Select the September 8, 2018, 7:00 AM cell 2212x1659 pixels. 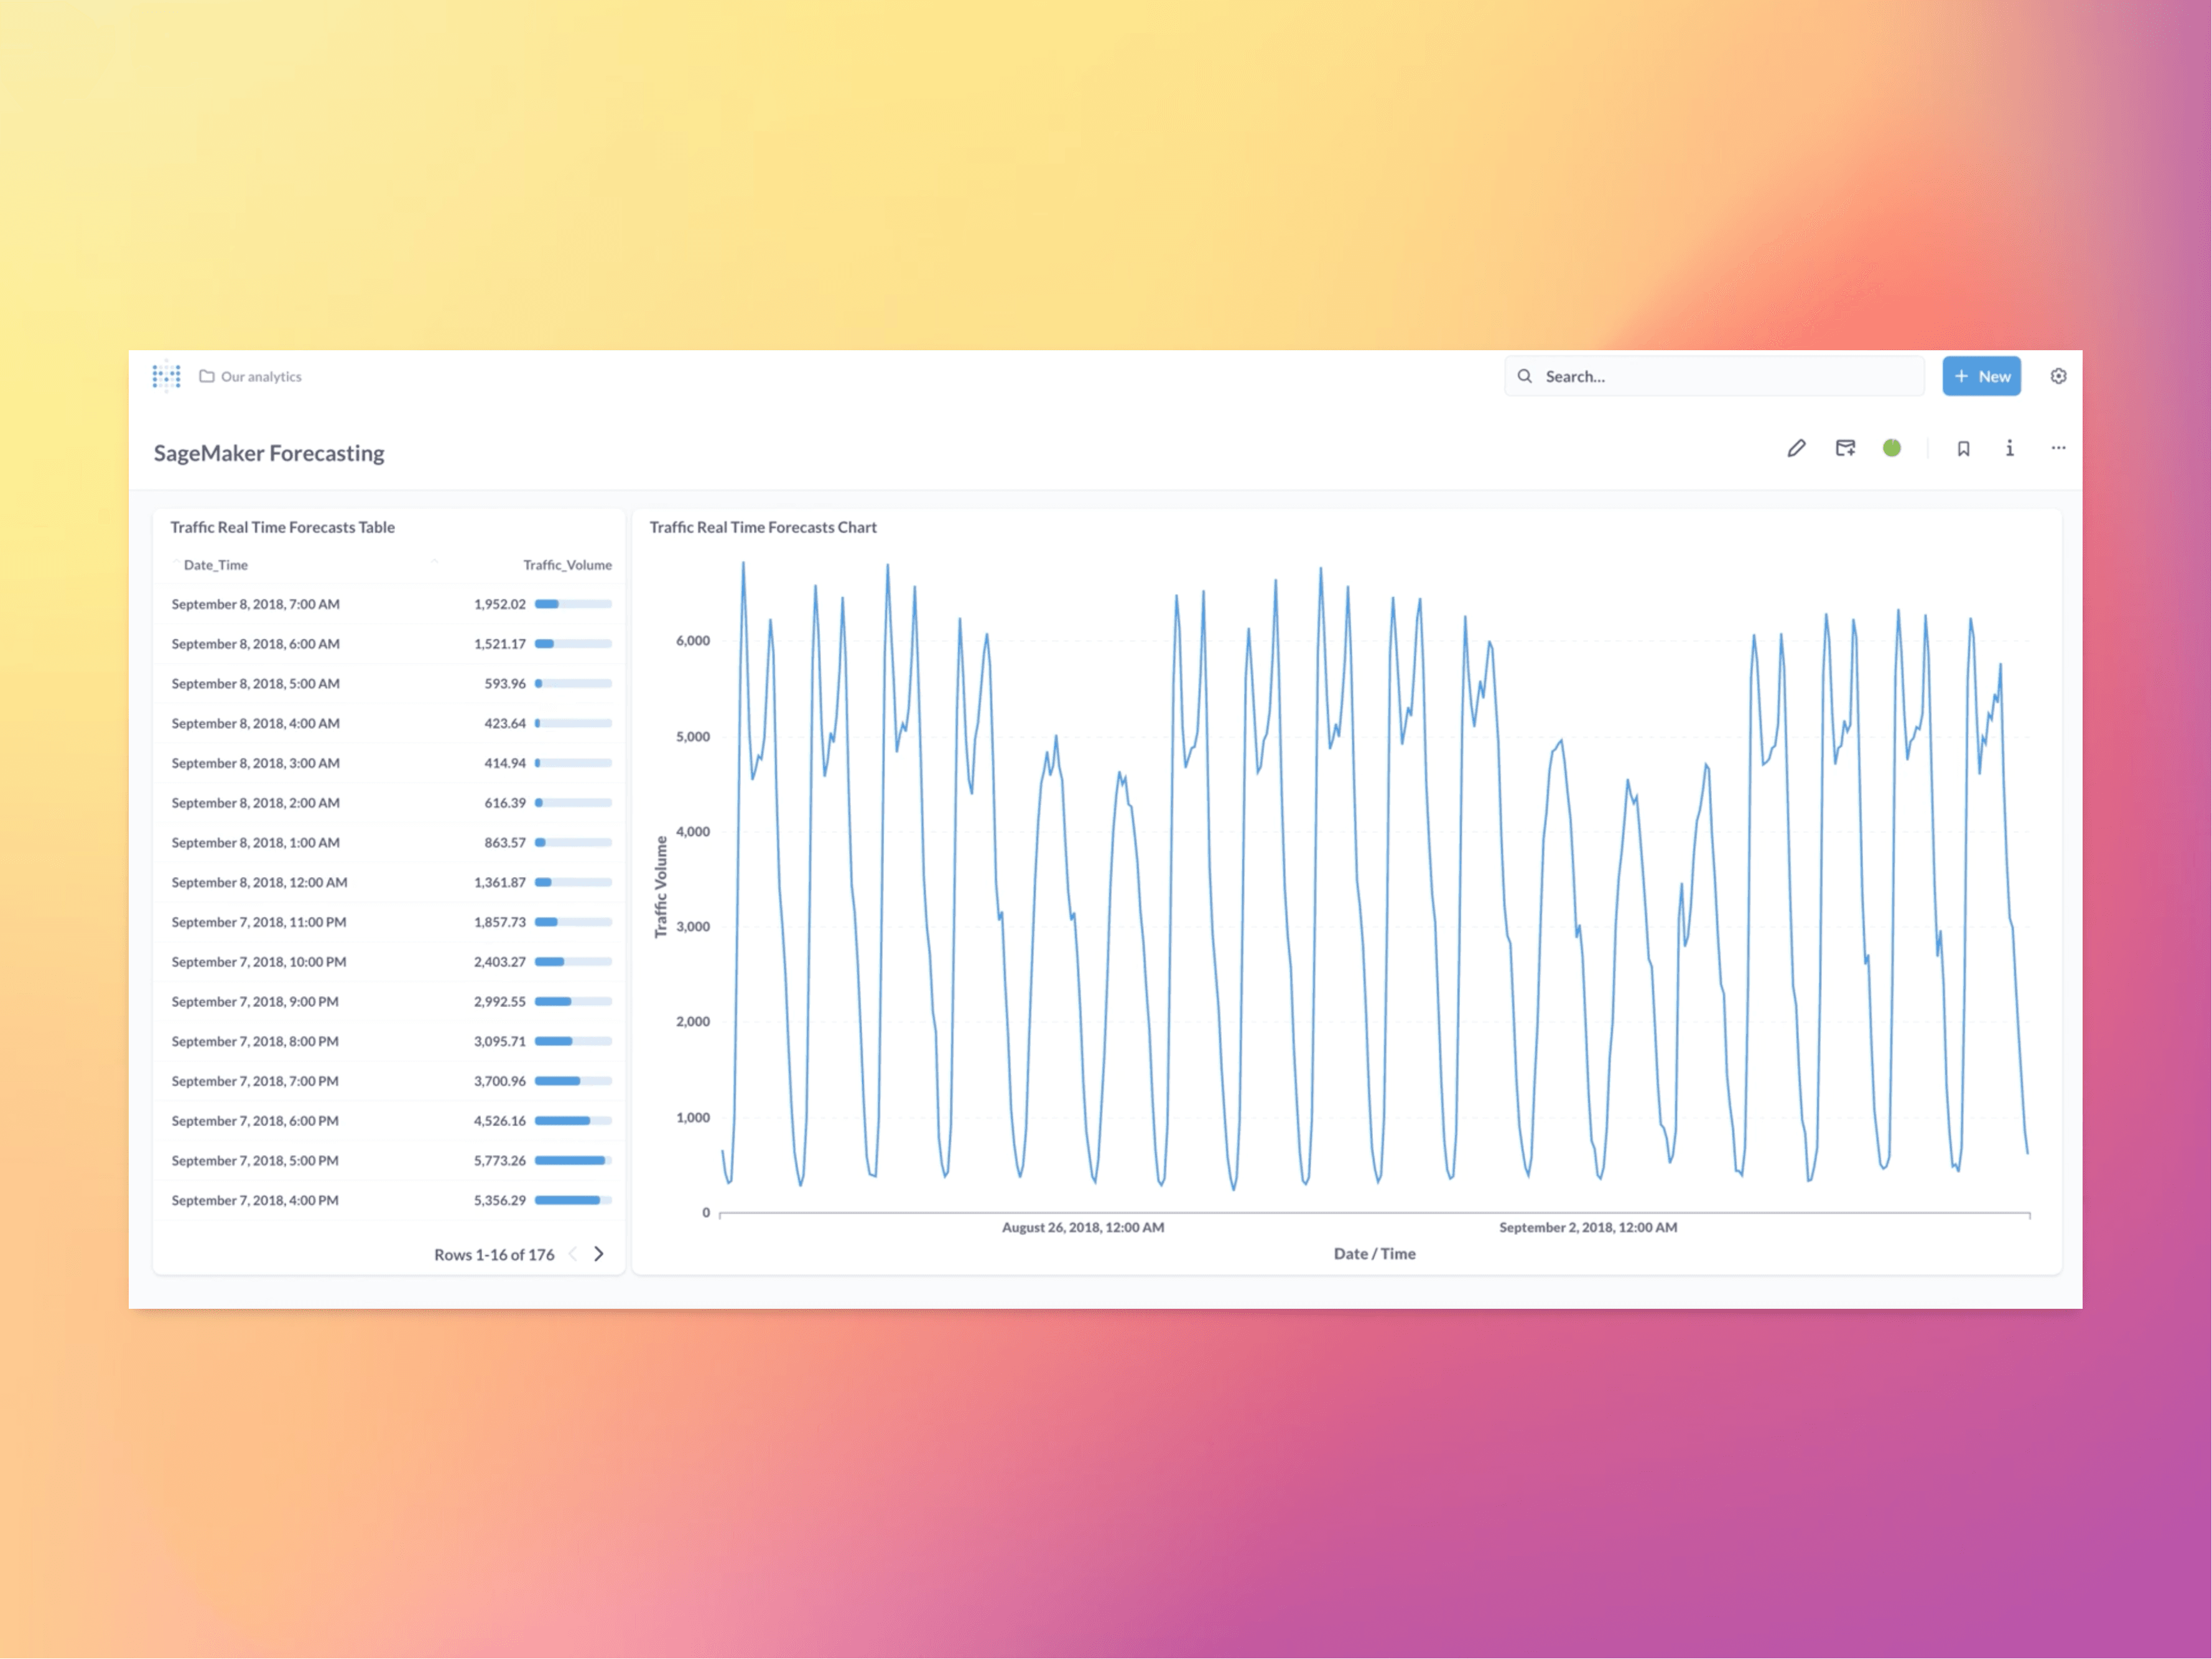click(x=255, y=604)
